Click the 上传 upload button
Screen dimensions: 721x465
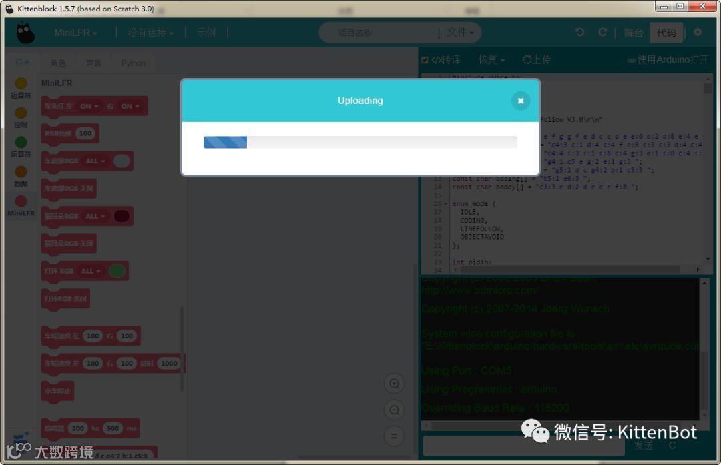(x=537, y=60)
